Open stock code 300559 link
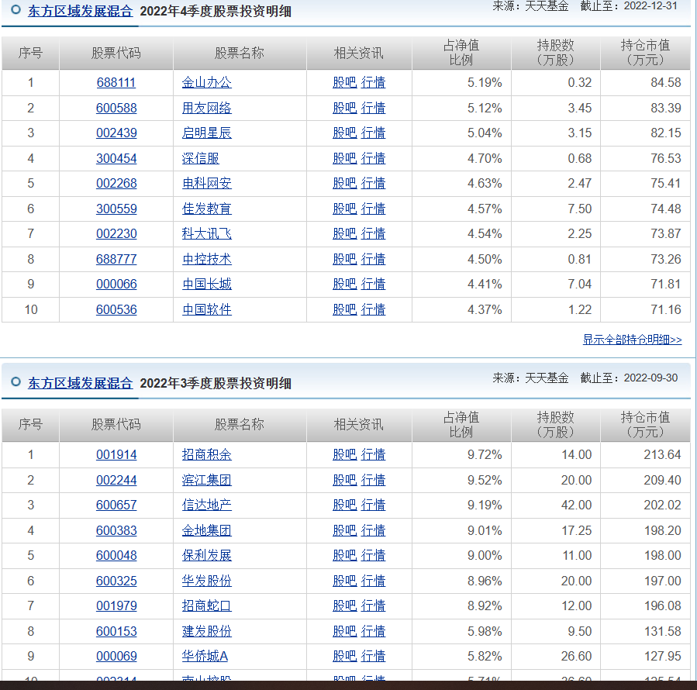The image size is (697, 690). pyautogui.click(x=116, y=209)
